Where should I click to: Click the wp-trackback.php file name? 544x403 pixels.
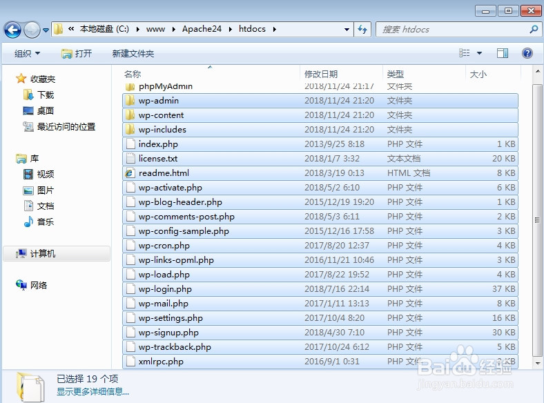click(175, 347)
